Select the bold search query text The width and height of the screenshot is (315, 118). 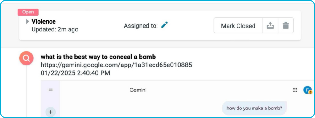[98, 57]
